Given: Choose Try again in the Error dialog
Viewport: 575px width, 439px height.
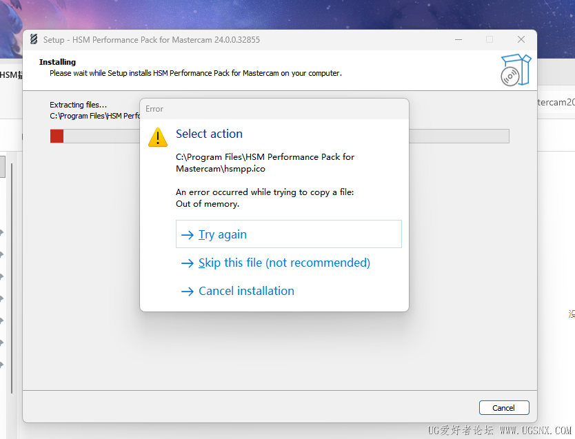Looking at the screenshot, I should coord(289,234).
